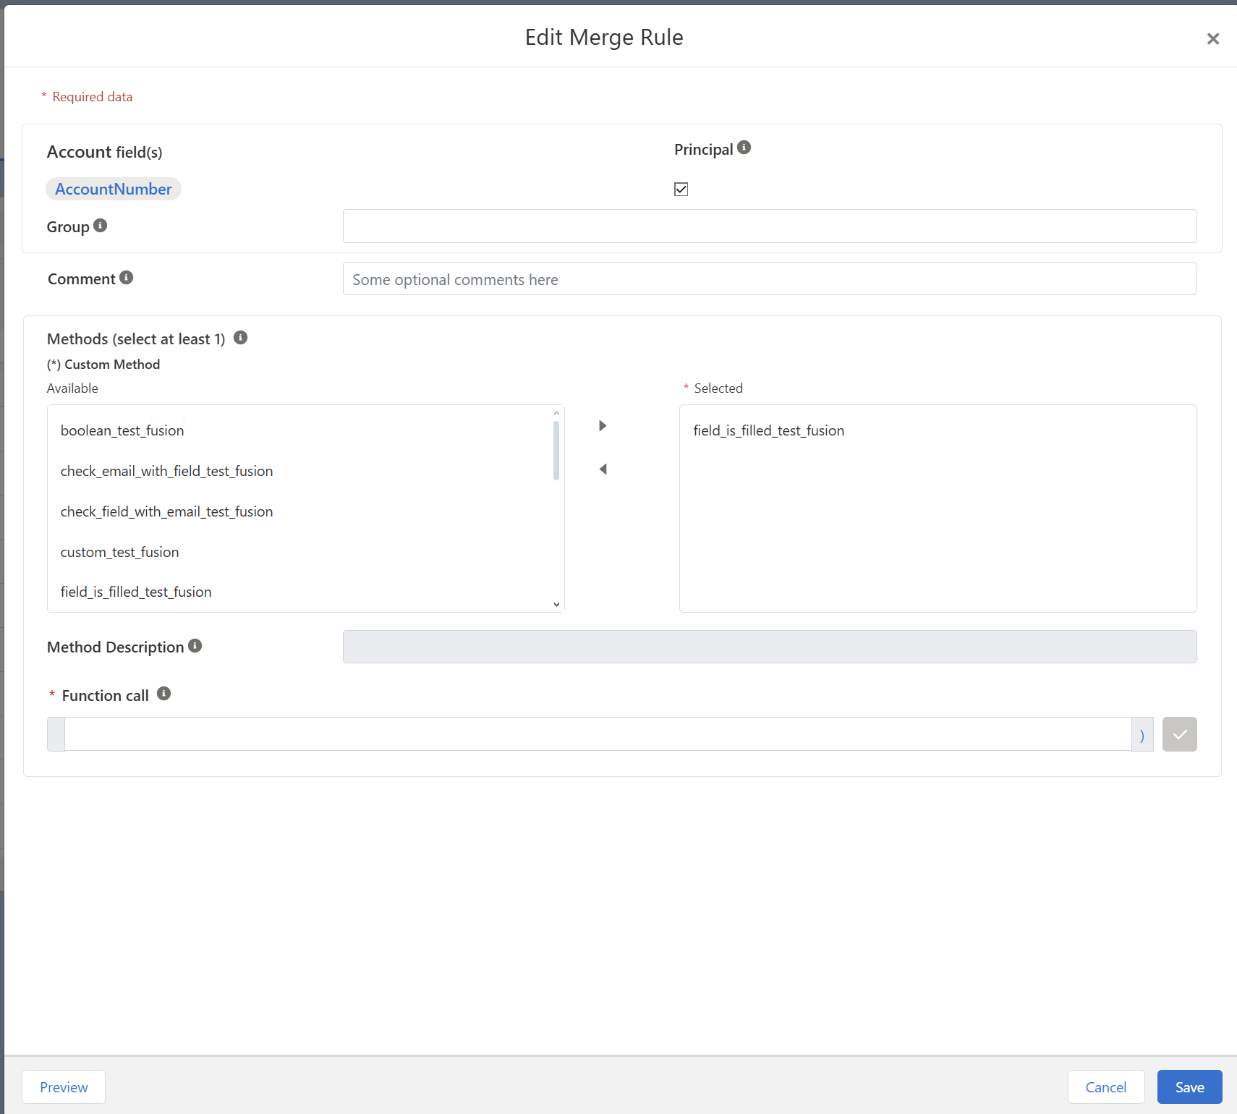Validate function call with checkmark button
Image resolution: width=1237 pixels, height=1114 pixels.
pyautogui.click(x=1179, y=734)
